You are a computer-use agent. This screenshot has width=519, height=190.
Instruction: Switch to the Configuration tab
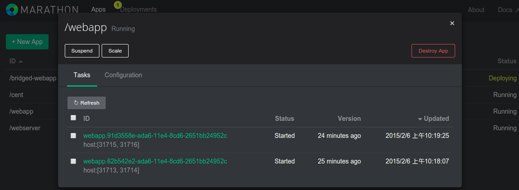(x=123, y=75)
